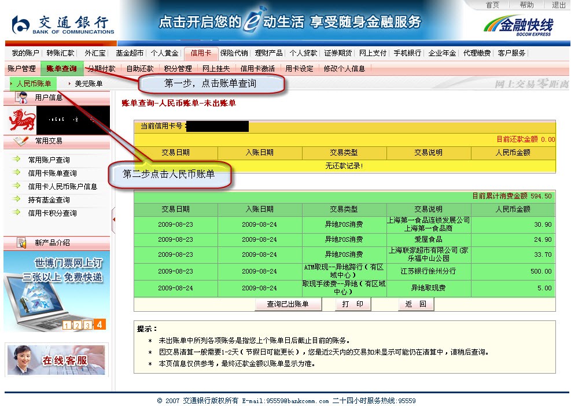Image resolution: width=571 pixels, height=406 pixels.
Task: Click the 新产品介绍 document icon
Action: pyautogui.click(x=21, y=242)
